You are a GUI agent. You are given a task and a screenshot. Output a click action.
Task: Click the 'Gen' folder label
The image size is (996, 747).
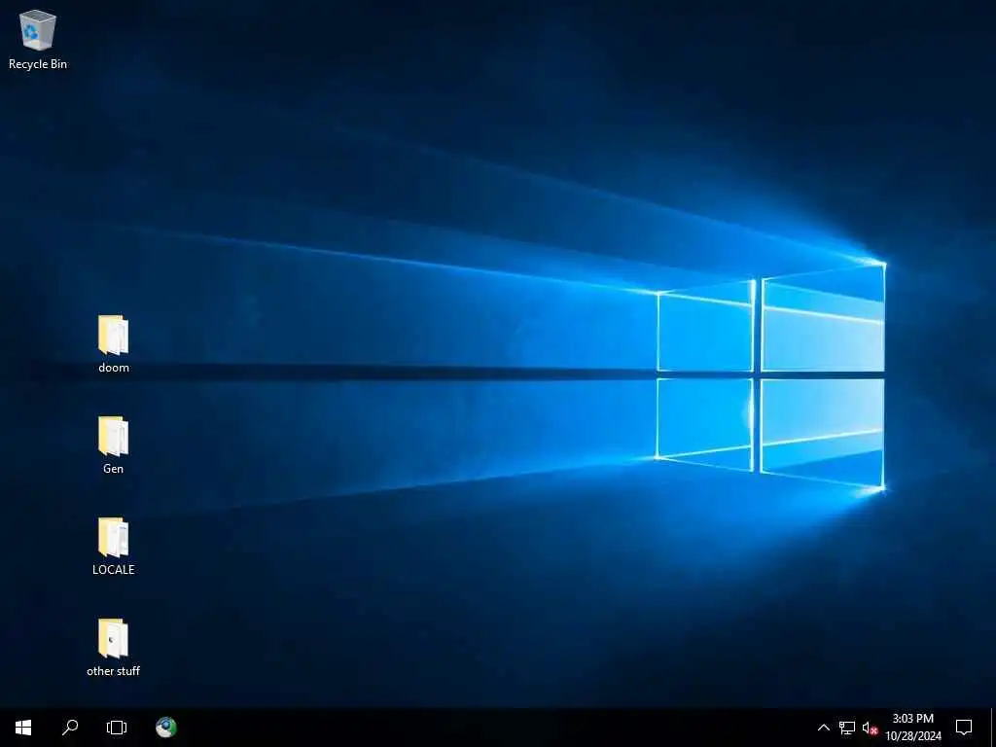click(x=113, y=469)
